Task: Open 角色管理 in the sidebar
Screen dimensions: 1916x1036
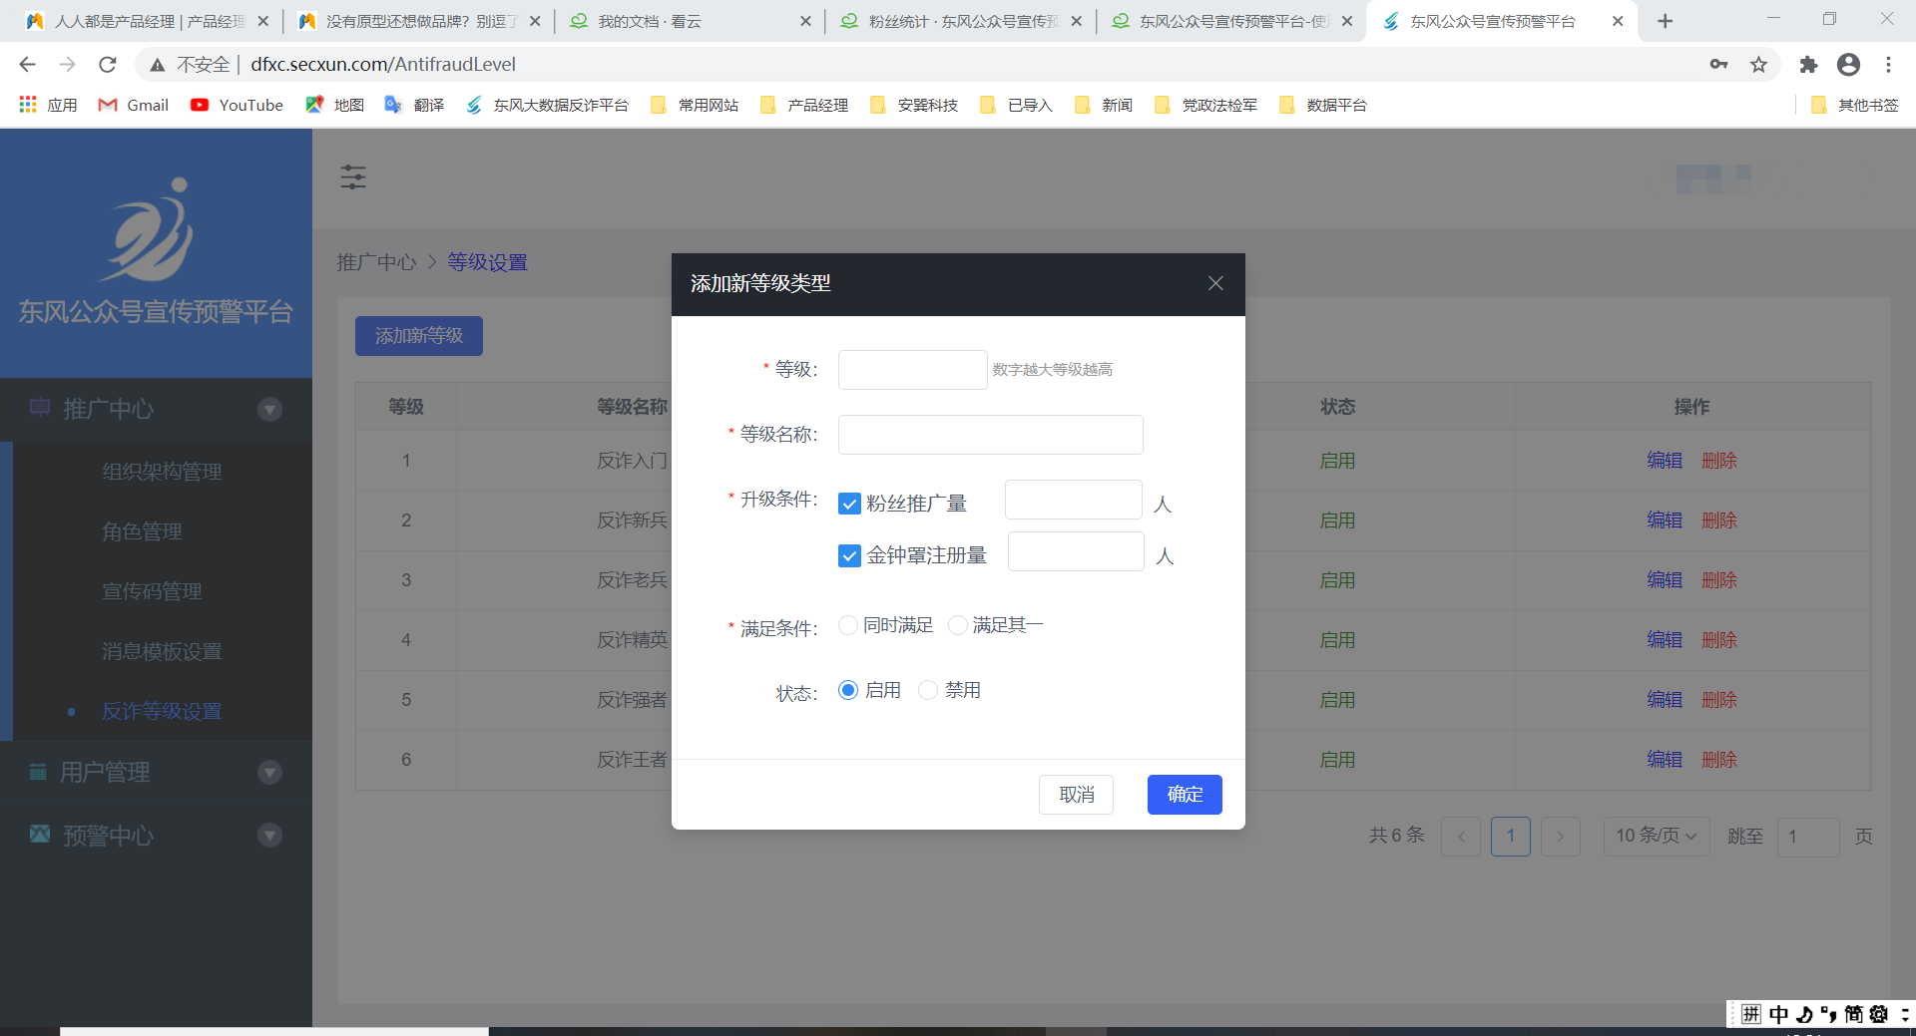Action: (142, 531)
